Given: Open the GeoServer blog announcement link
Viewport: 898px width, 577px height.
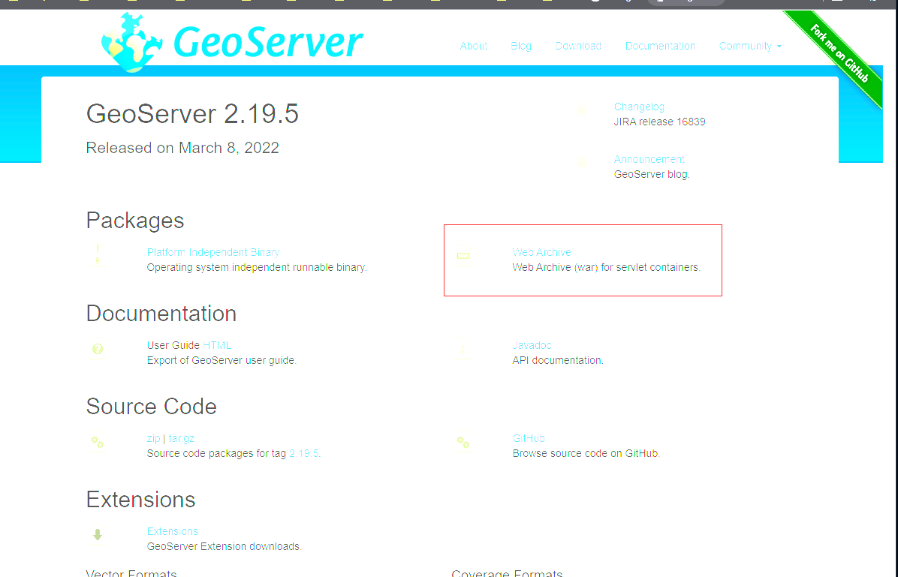Looking at the screenshot, I should click(x=650, y=173).
